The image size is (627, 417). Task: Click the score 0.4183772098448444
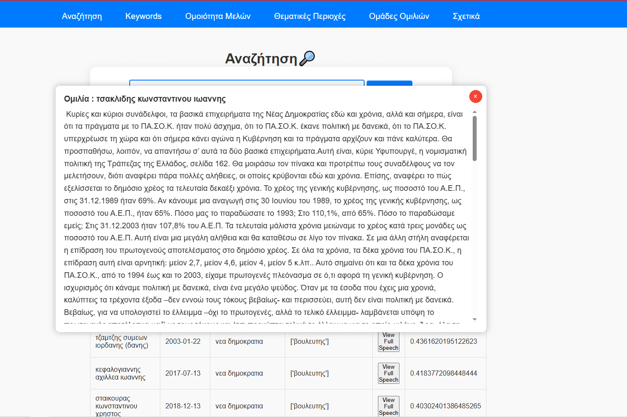pyautogui.click(x=443, y=373)
